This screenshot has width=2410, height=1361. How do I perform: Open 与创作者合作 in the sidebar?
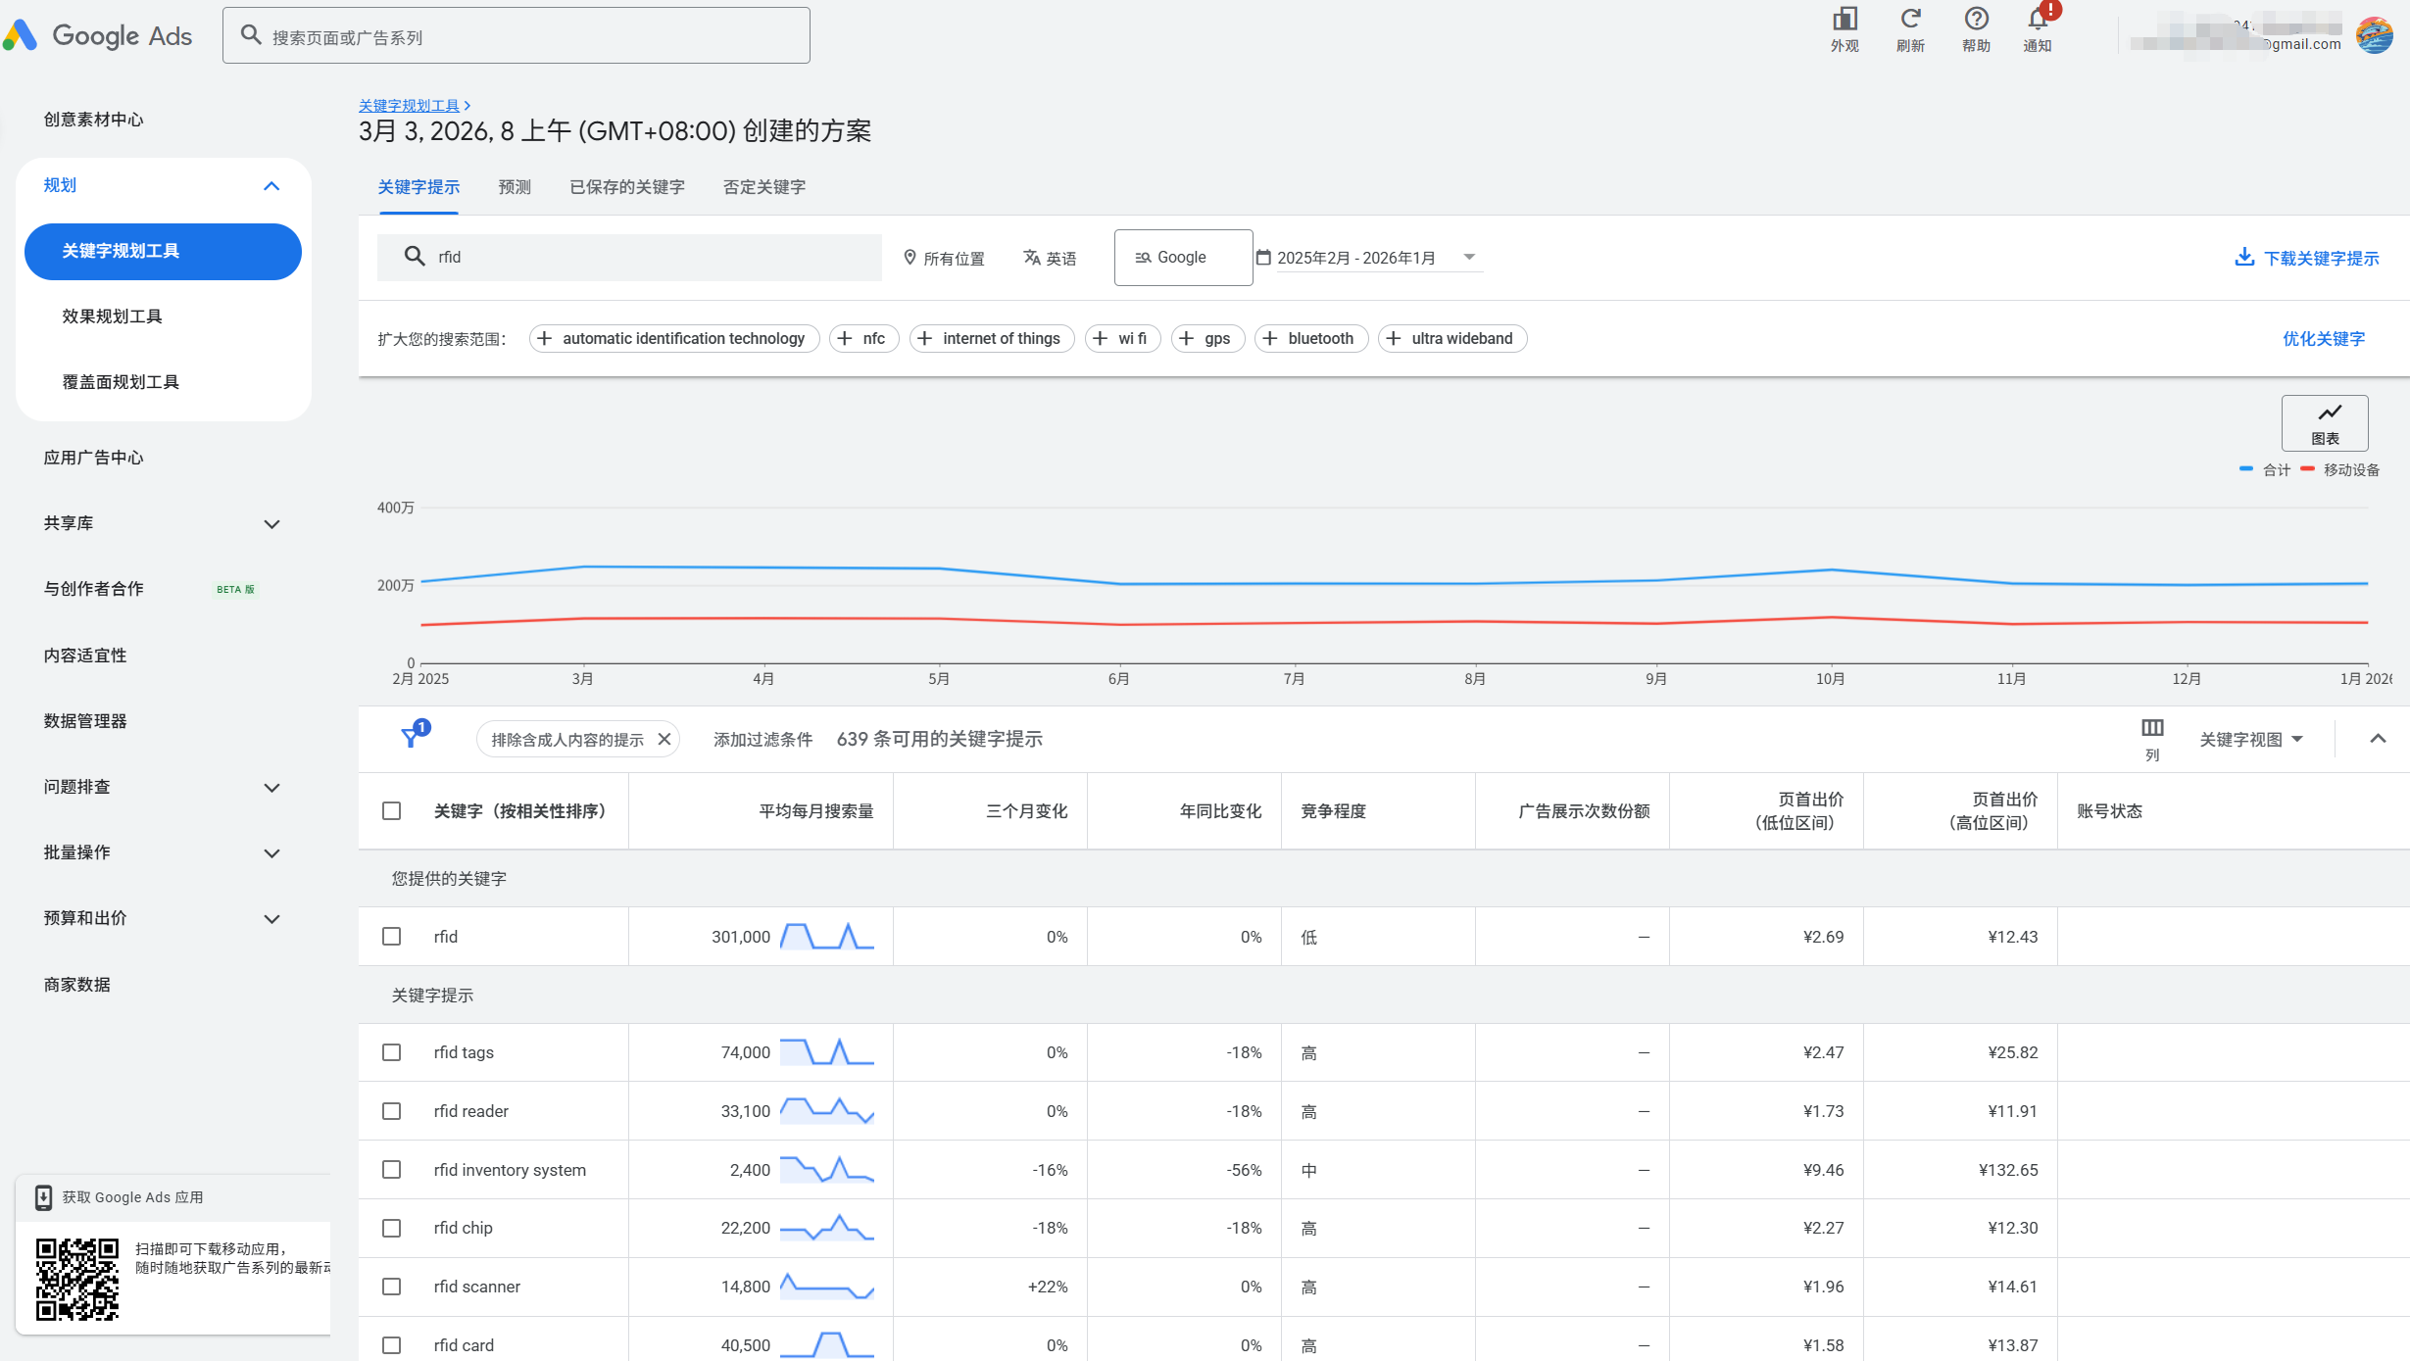pos(93,589)
